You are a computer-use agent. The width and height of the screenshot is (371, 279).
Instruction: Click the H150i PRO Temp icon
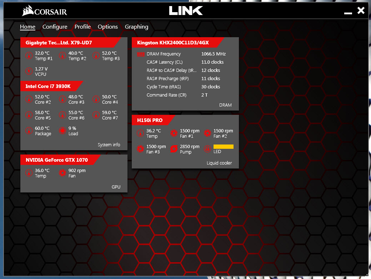click(140, 133)
